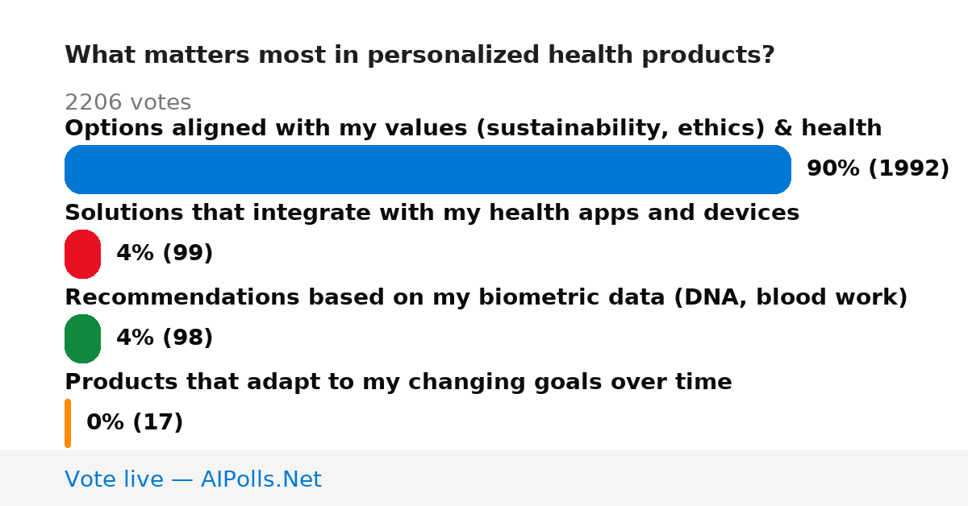
Task: Click 'DNA, blood work' text in third option
Action: [x=787, y=297]
